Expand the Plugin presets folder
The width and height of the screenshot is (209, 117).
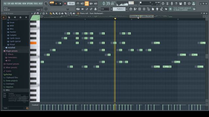coord(12,51)
